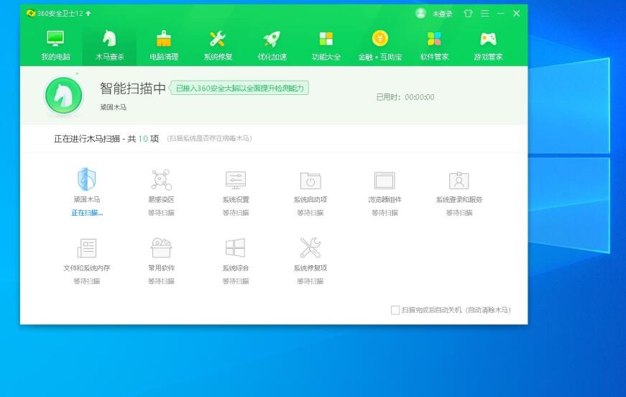Click the 易感染区 scan icon

coord(161,179)
